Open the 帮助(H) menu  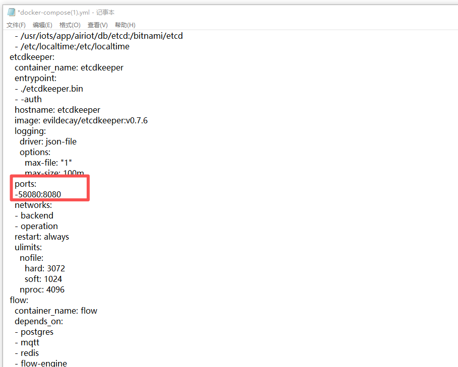point(124,25)
